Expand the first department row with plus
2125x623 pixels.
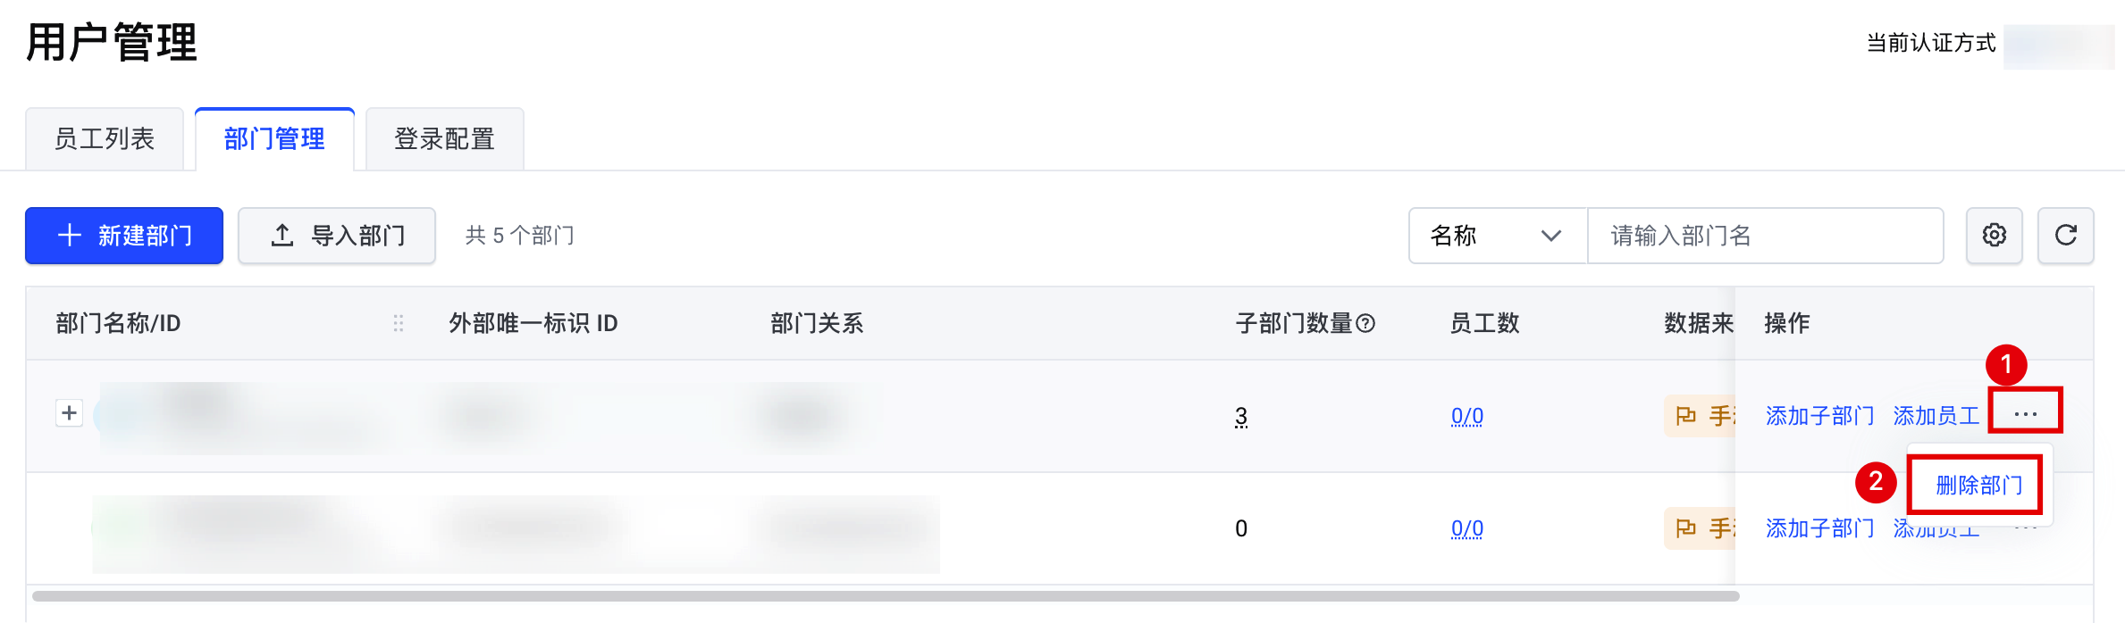point(69,413)
